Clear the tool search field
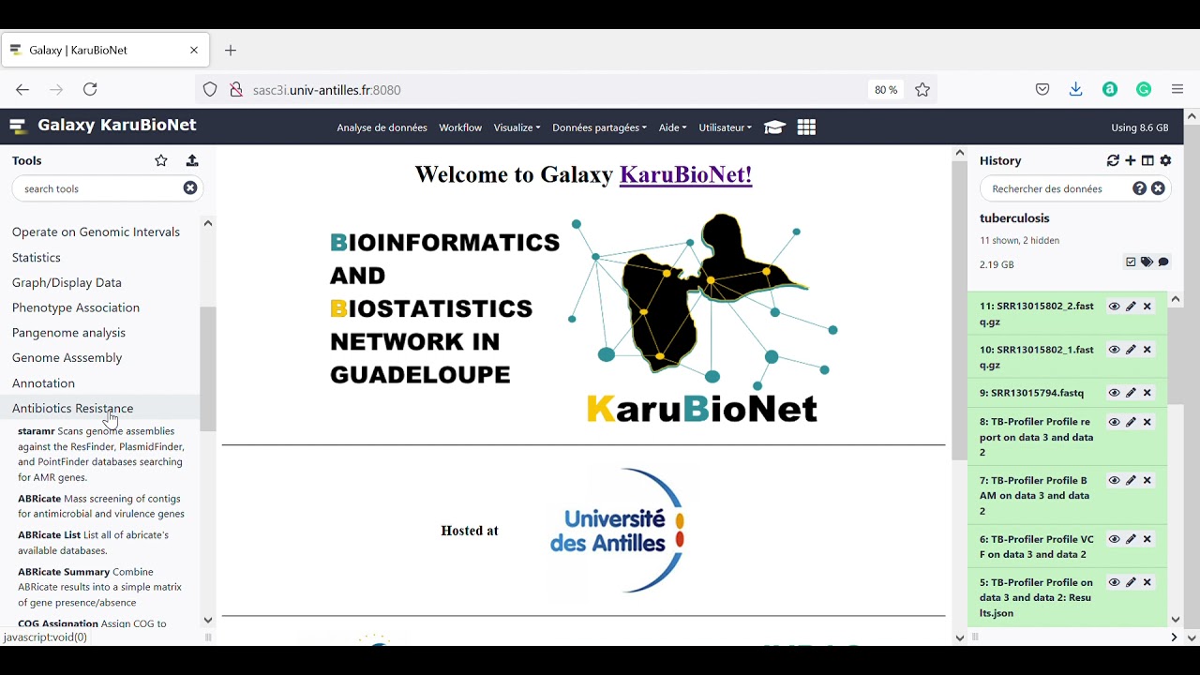The image size is (1200, 675). pos(190,188)
